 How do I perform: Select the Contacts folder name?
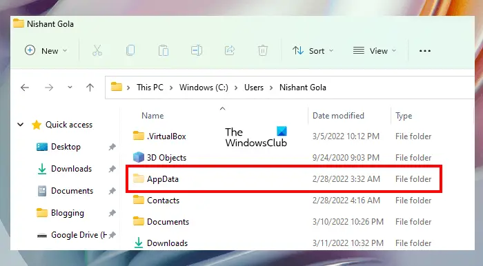[164, 201]
